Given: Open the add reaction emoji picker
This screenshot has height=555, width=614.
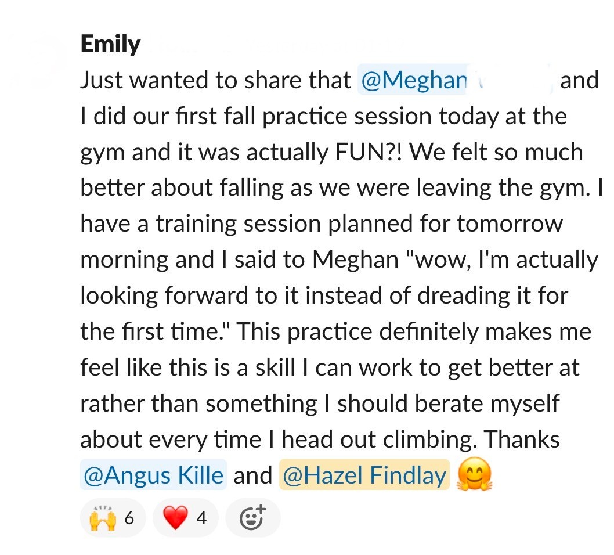Looking at the screenshot, I should pyautogui.click(x=252, y=517).
